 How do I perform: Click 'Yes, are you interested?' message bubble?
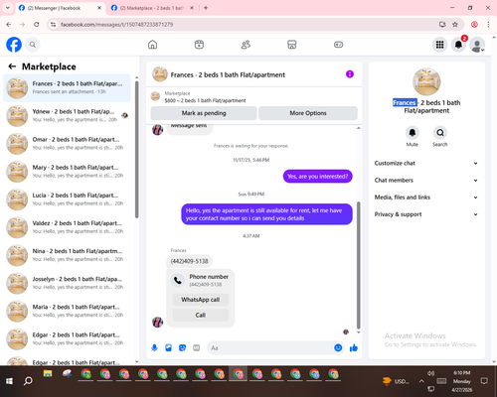[x=318, y=177]
